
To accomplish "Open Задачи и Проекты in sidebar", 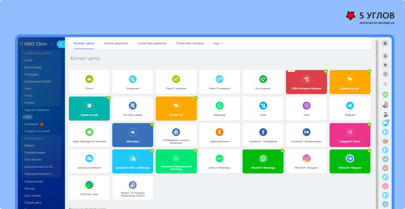I will pos(36,110).
